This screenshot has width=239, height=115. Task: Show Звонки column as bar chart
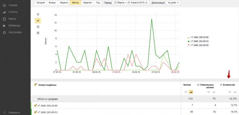[191, 92]
